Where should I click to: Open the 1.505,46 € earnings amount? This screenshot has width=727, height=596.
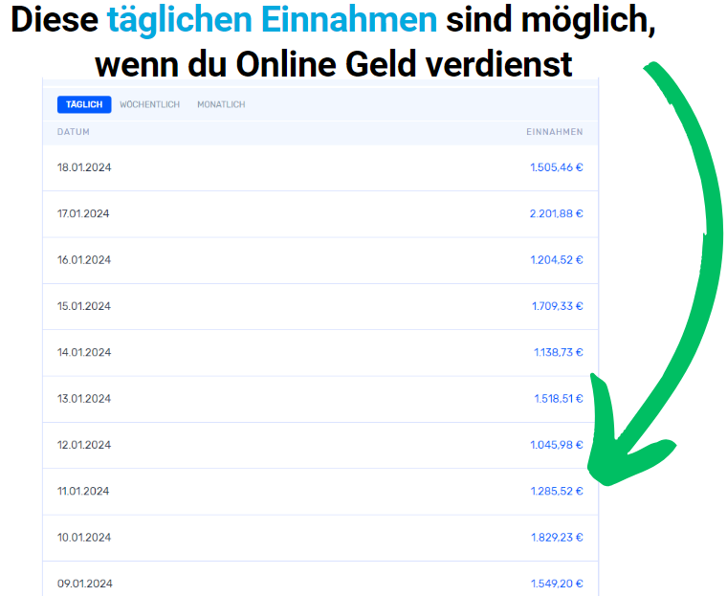click(557, 167)
